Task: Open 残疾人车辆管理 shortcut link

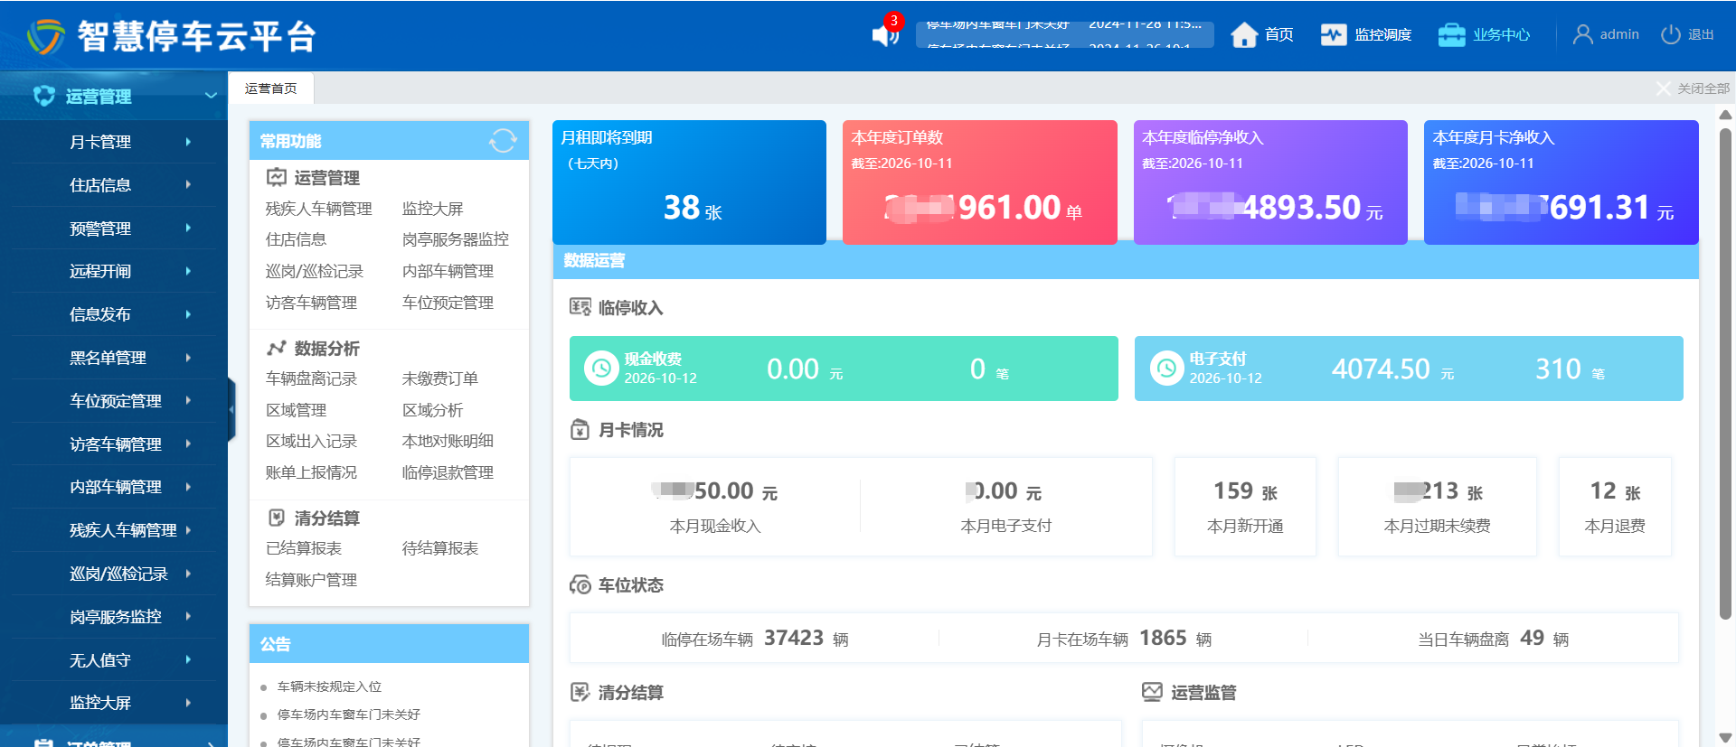Action: click(x=318, y=209)
